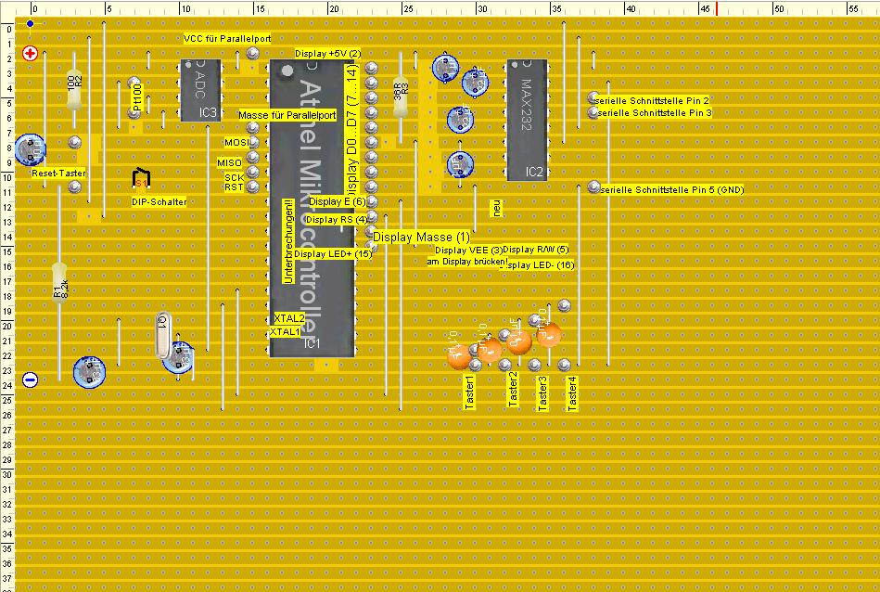Viewport: 880px width, 592px height.
Task: Select lowest blue capacitor left of MAX232
Action: click(460, 164)
